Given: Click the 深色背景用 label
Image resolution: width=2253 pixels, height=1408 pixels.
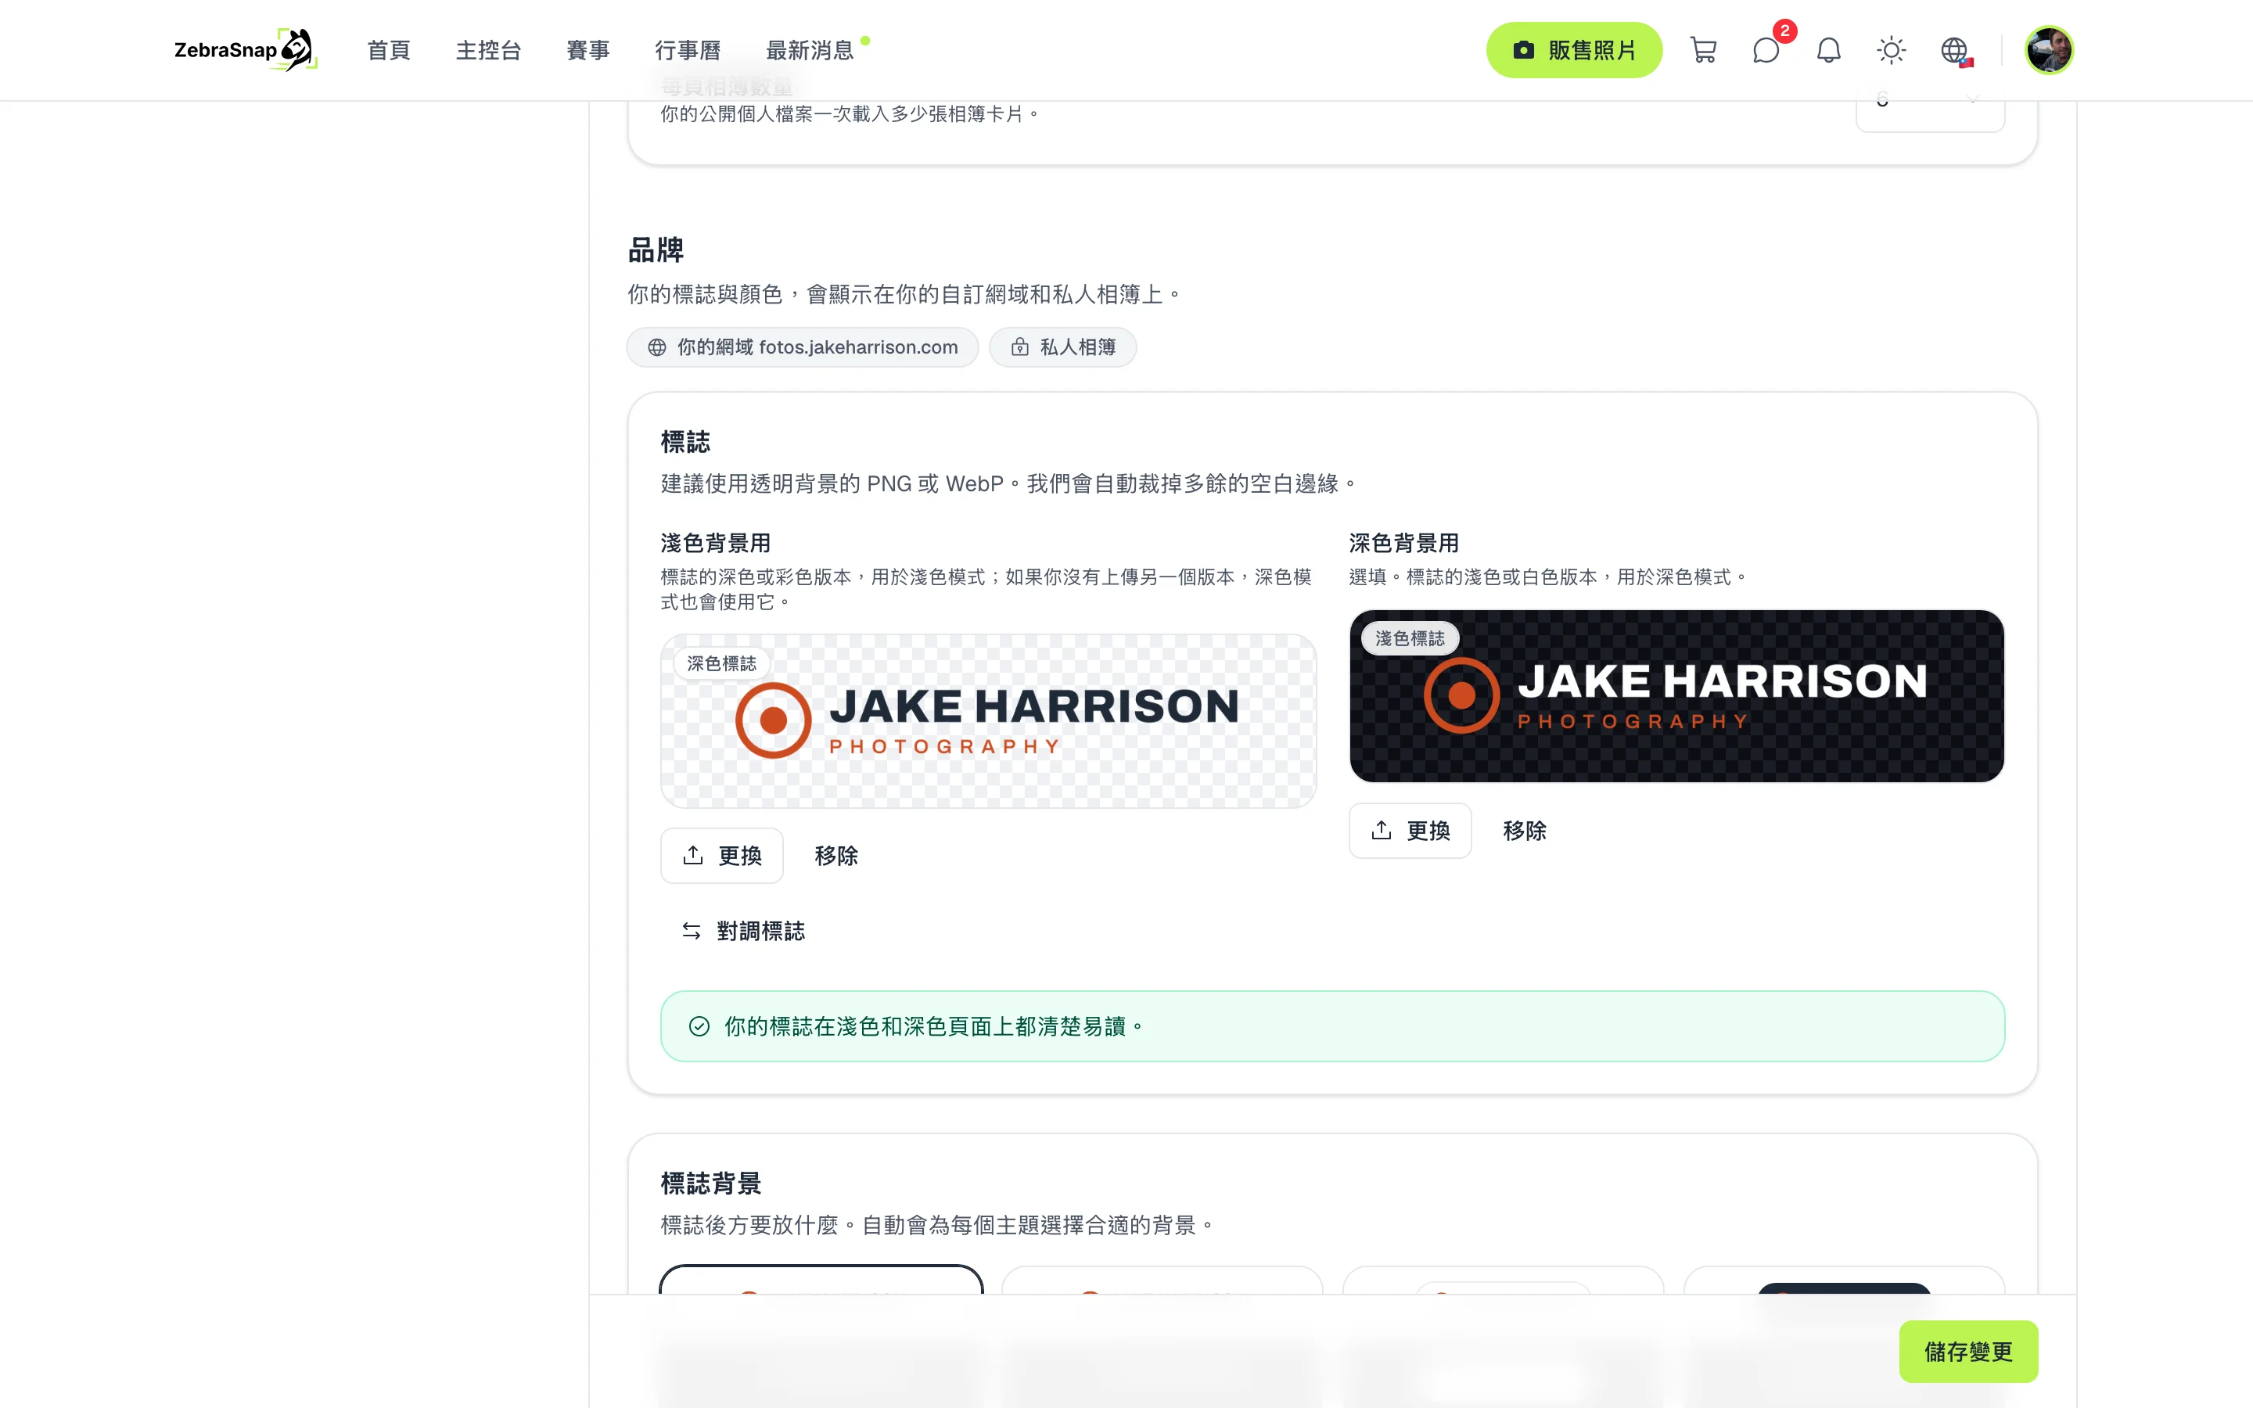Looking at the screenshot, I should tap(1403, 543).
